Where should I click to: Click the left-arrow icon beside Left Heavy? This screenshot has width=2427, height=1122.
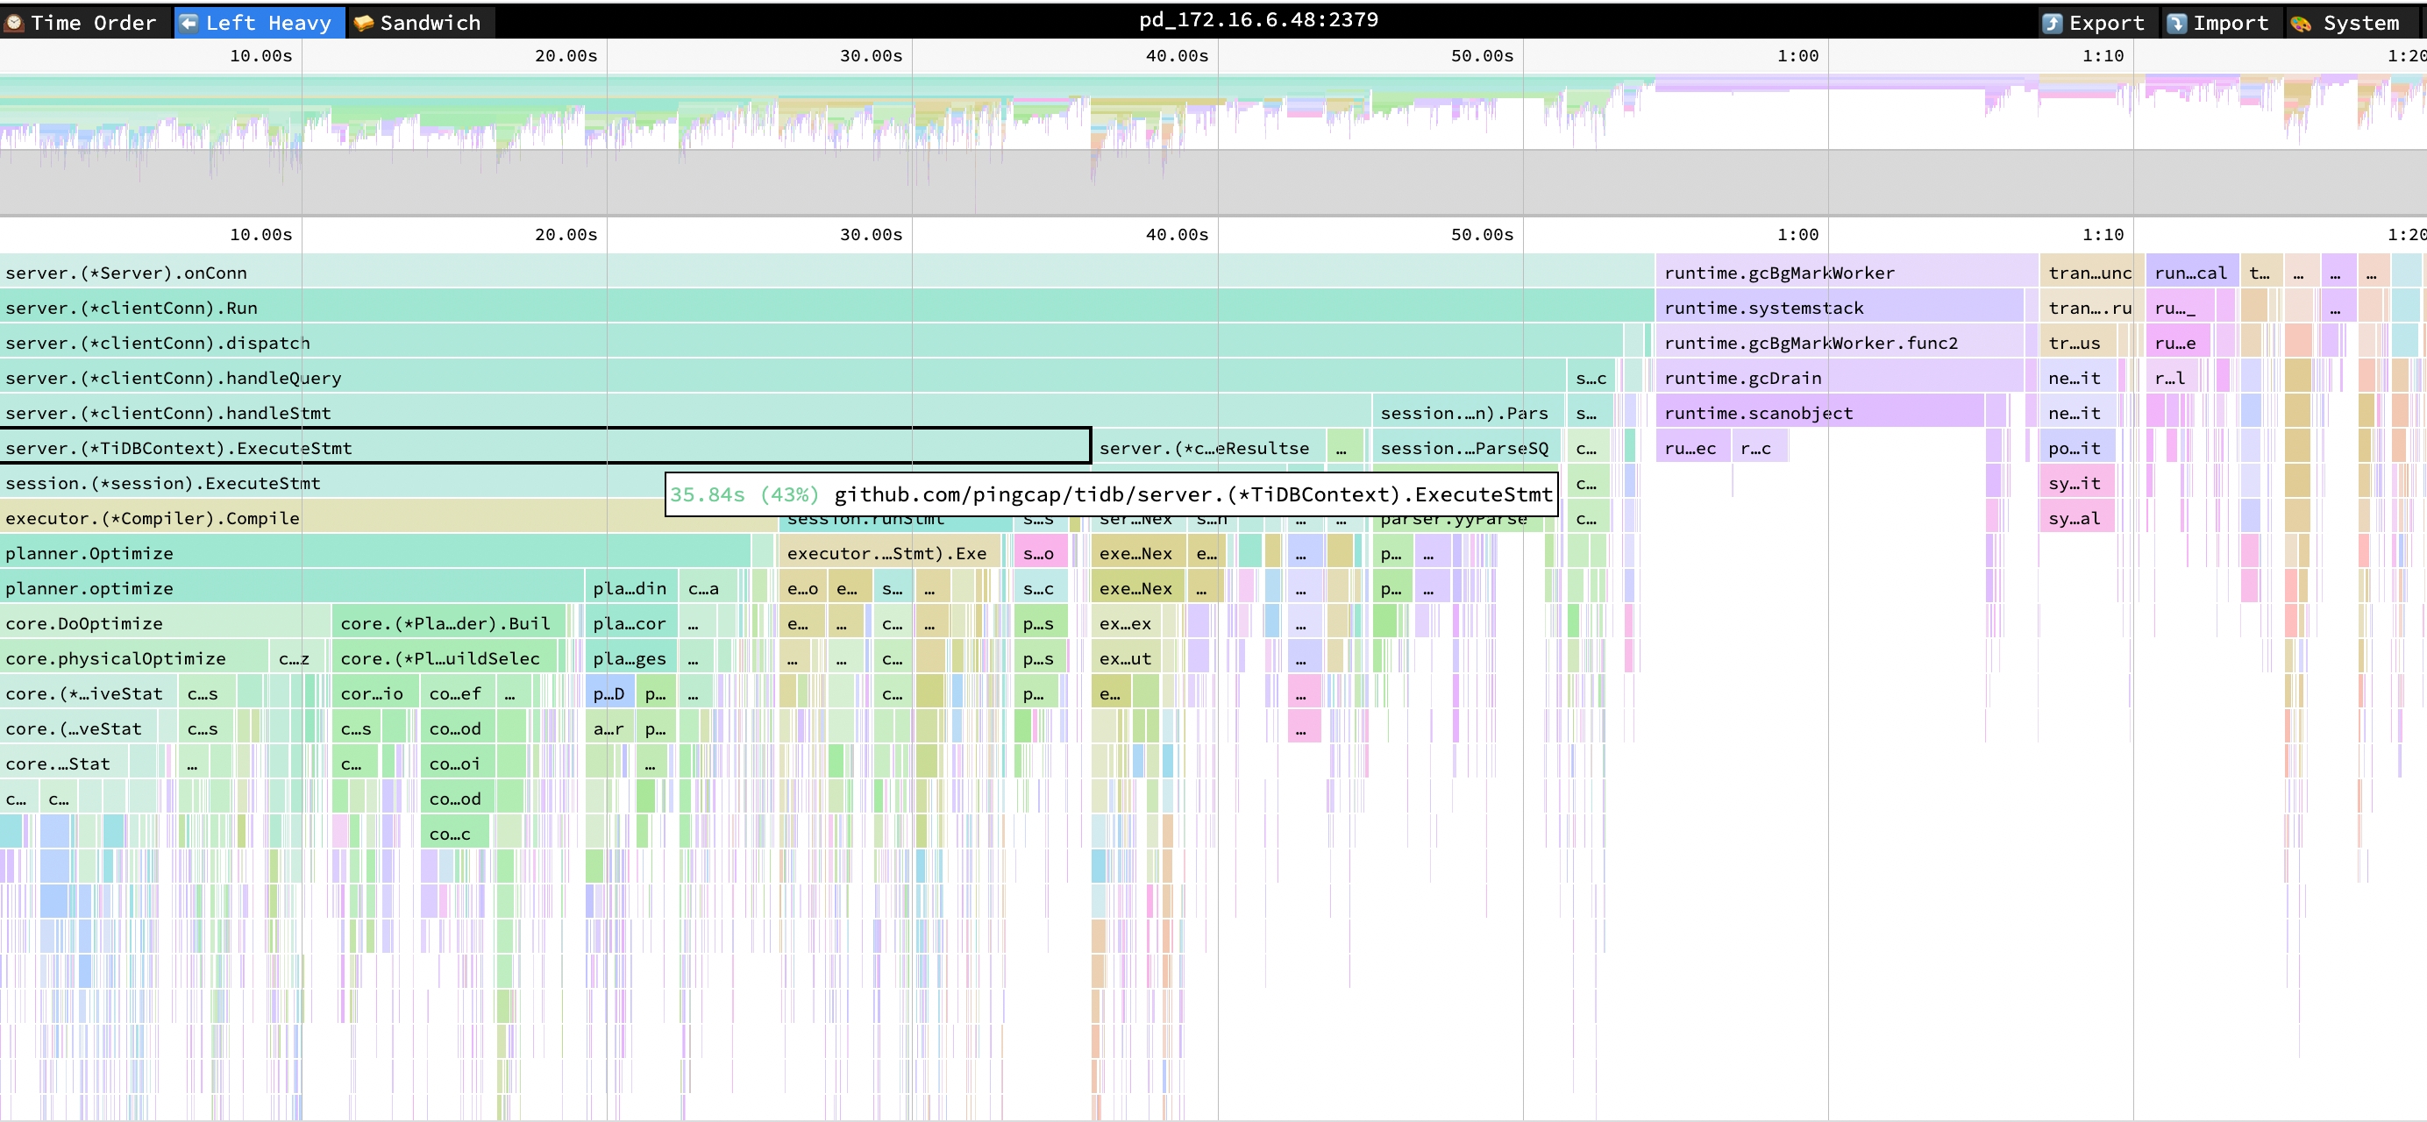[191, 22]
